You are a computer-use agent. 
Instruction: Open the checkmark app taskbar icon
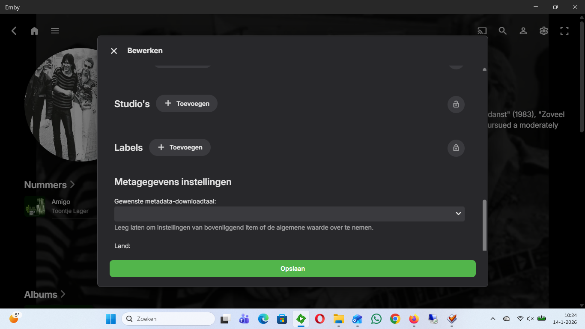[451, 319]
